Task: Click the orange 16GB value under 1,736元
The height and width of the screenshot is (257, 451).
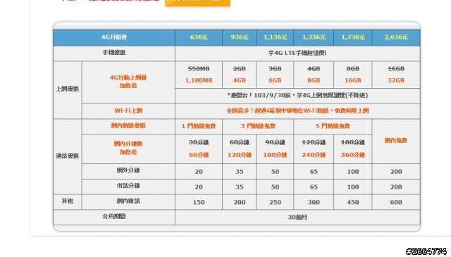Action: coord(353,80)
